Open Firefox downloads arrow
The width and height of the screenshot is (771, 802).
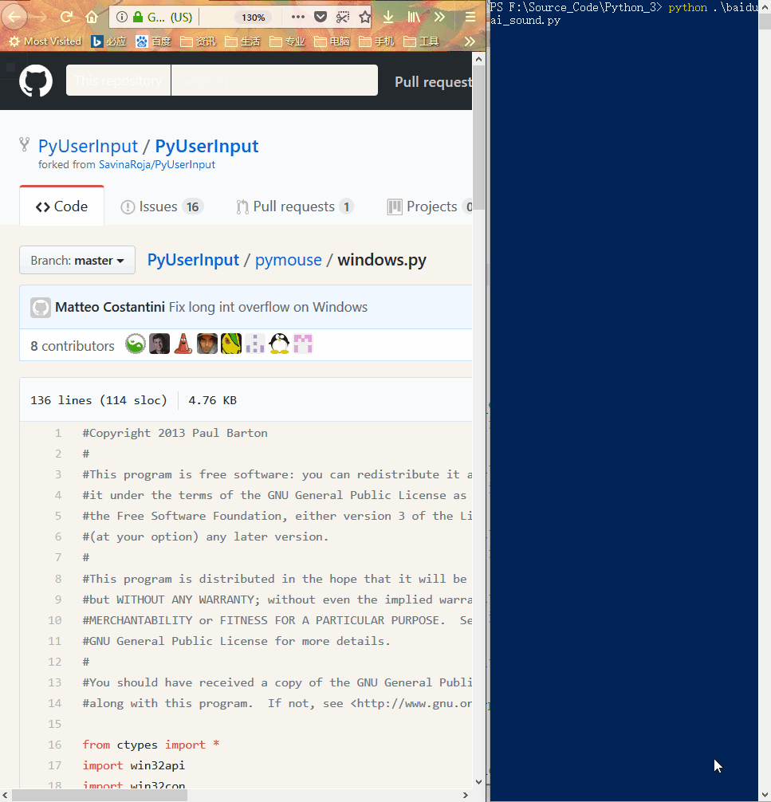pos(388,17)
